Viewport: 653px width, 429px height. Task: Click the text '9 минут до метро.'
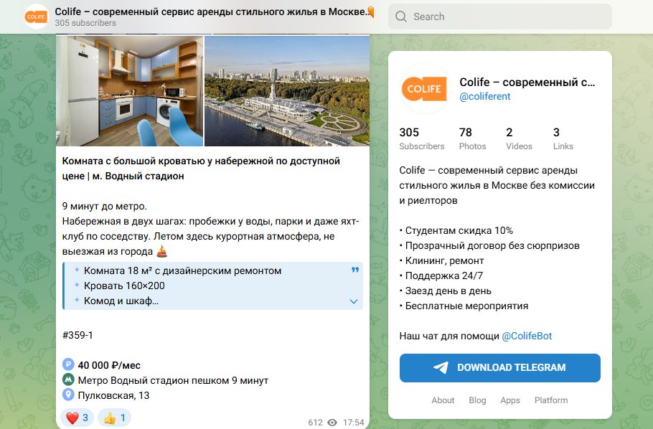(105, 206)
